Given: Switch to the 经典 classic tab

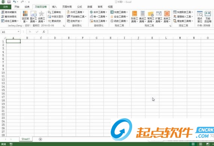Looking at the screenshot, I should tap(27, 7).
